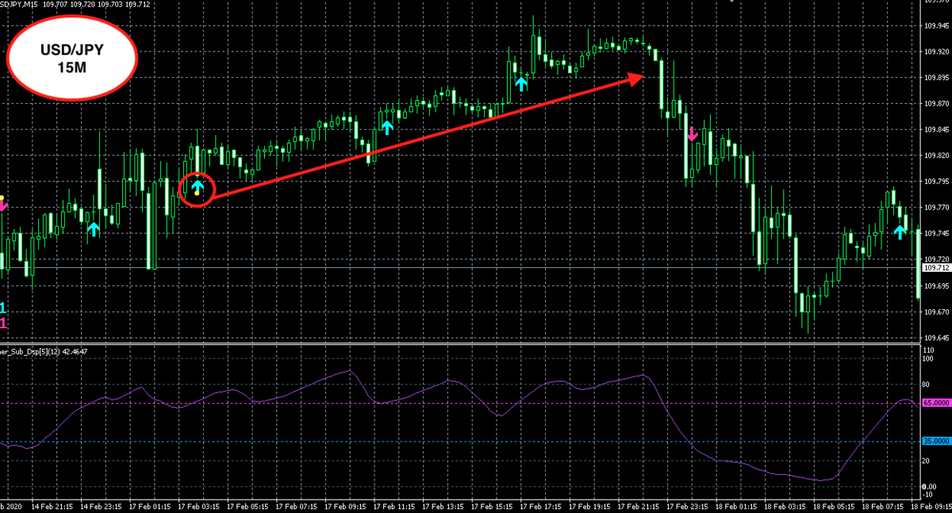Select the cyan up arrow near 17 Feb 11:15

(387, 127)
